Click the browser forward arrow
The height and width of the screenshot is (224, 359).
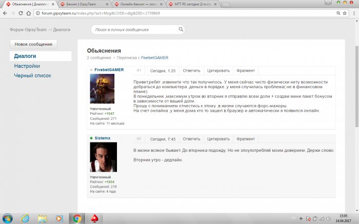(13, 13)
